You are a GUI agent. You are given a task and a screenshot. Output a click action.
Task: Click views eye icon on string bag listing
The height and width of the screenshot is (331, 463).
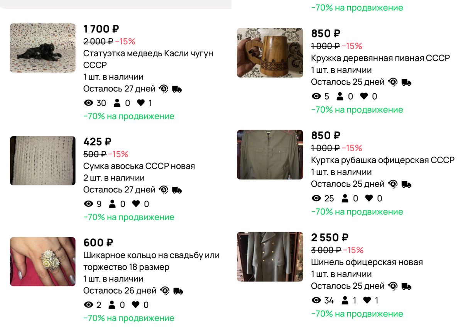[x=88, y=204]
